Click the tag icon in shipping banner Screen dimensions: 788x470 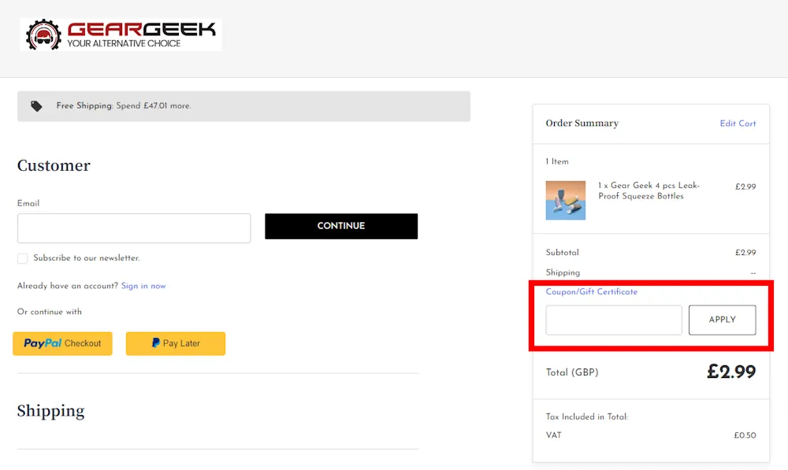36,106
